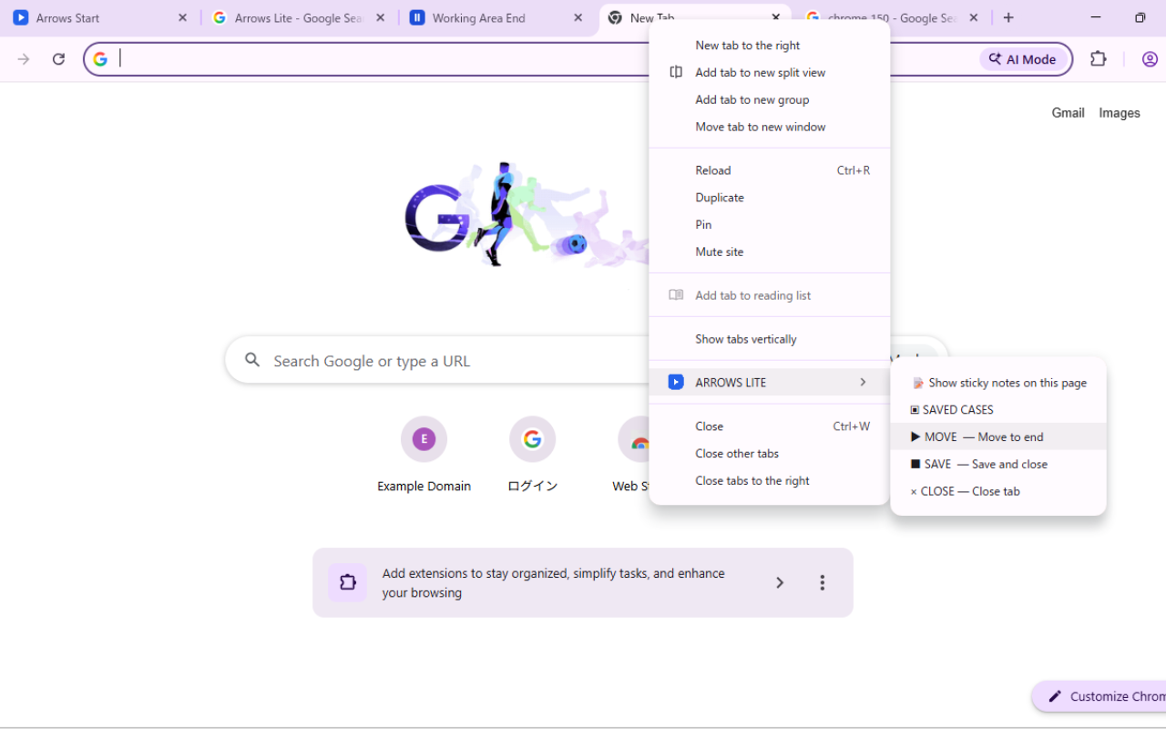This screenshot has width=1166, height=729.
Task: Choose Move tab to new window
Action: click(769, 127)
